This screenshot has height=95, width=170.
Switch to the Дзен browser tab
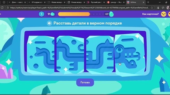coord(17,2)
